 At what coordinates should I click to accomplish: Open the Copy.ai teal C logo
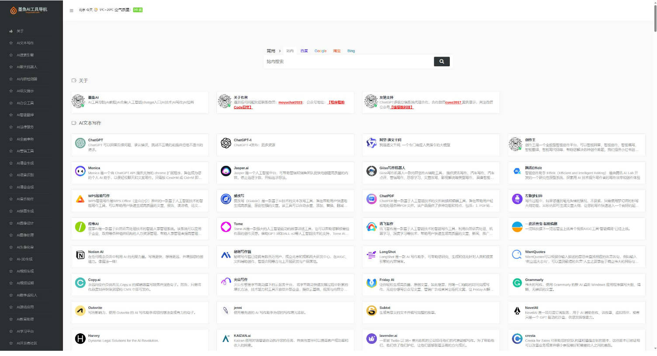click(x=80, y=283)
